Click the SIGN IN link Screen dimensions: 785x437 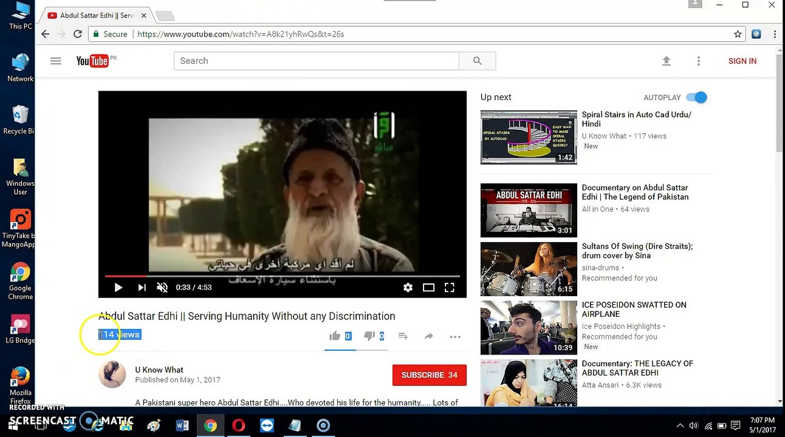point(742,61)
